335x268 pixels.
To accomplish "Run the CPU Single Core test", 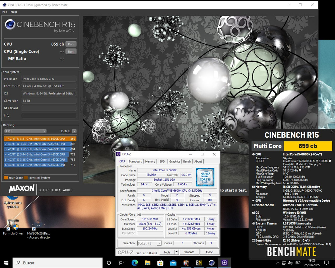I will [71, 52].
